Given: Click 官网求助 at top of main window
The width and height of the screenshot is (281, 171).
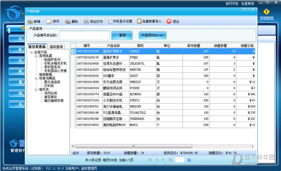Looking at the screenshot, I should click(232, 4).
